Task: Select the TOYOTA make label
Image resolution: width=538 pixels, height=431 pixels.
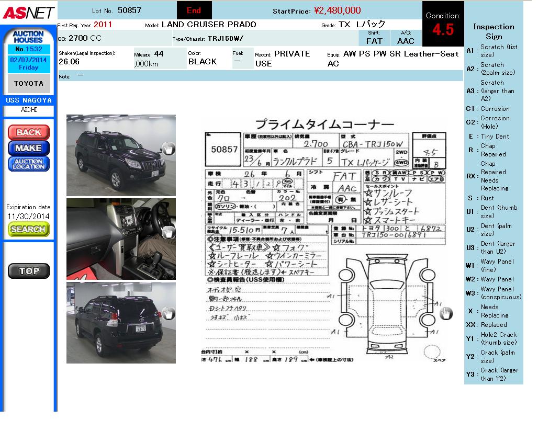Action: [28, 84]
